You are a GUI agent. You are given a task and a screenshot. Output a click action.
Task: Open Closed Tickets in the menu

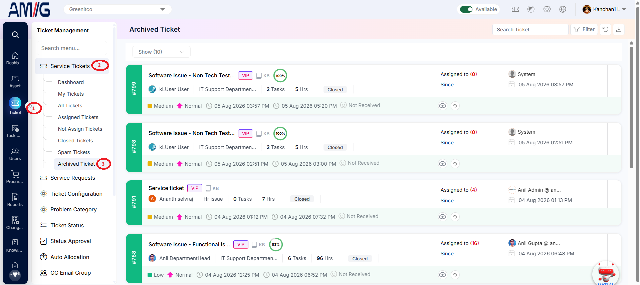tap(75, 141)
